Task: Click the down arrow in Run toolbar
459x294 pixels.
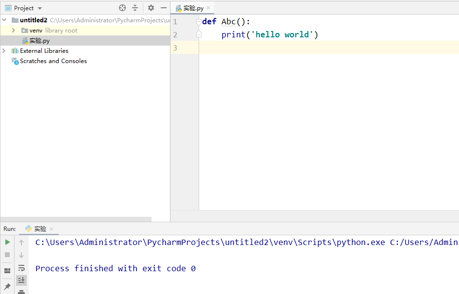Action: 21,255
